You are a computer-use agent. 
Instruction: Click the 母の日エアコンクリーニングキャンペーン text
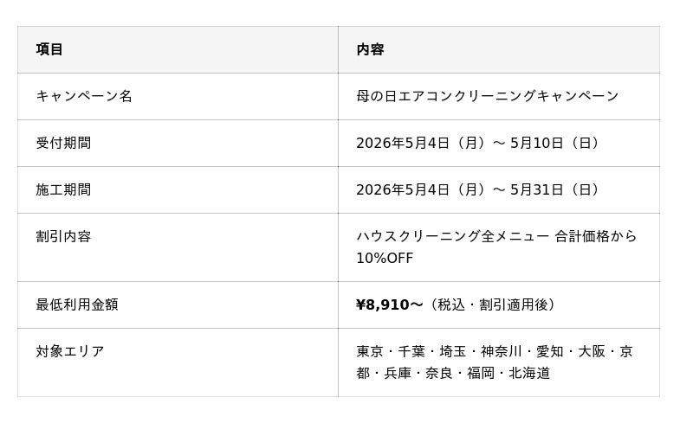pos(487,96)
